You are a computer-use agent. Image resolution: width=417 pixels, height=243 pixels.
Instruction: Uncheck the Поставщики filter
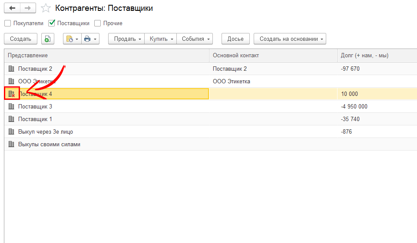tap(52, 23)
